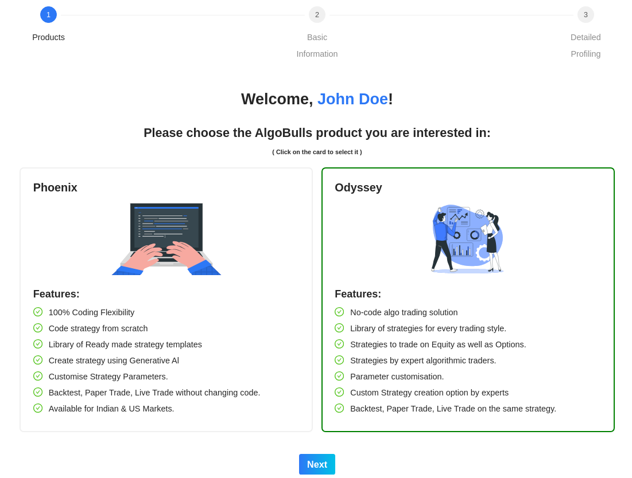Image resolution: width=632 pixels, height=478 pixels.
Task: Go to step 2 circle
Action: [317, 15]
